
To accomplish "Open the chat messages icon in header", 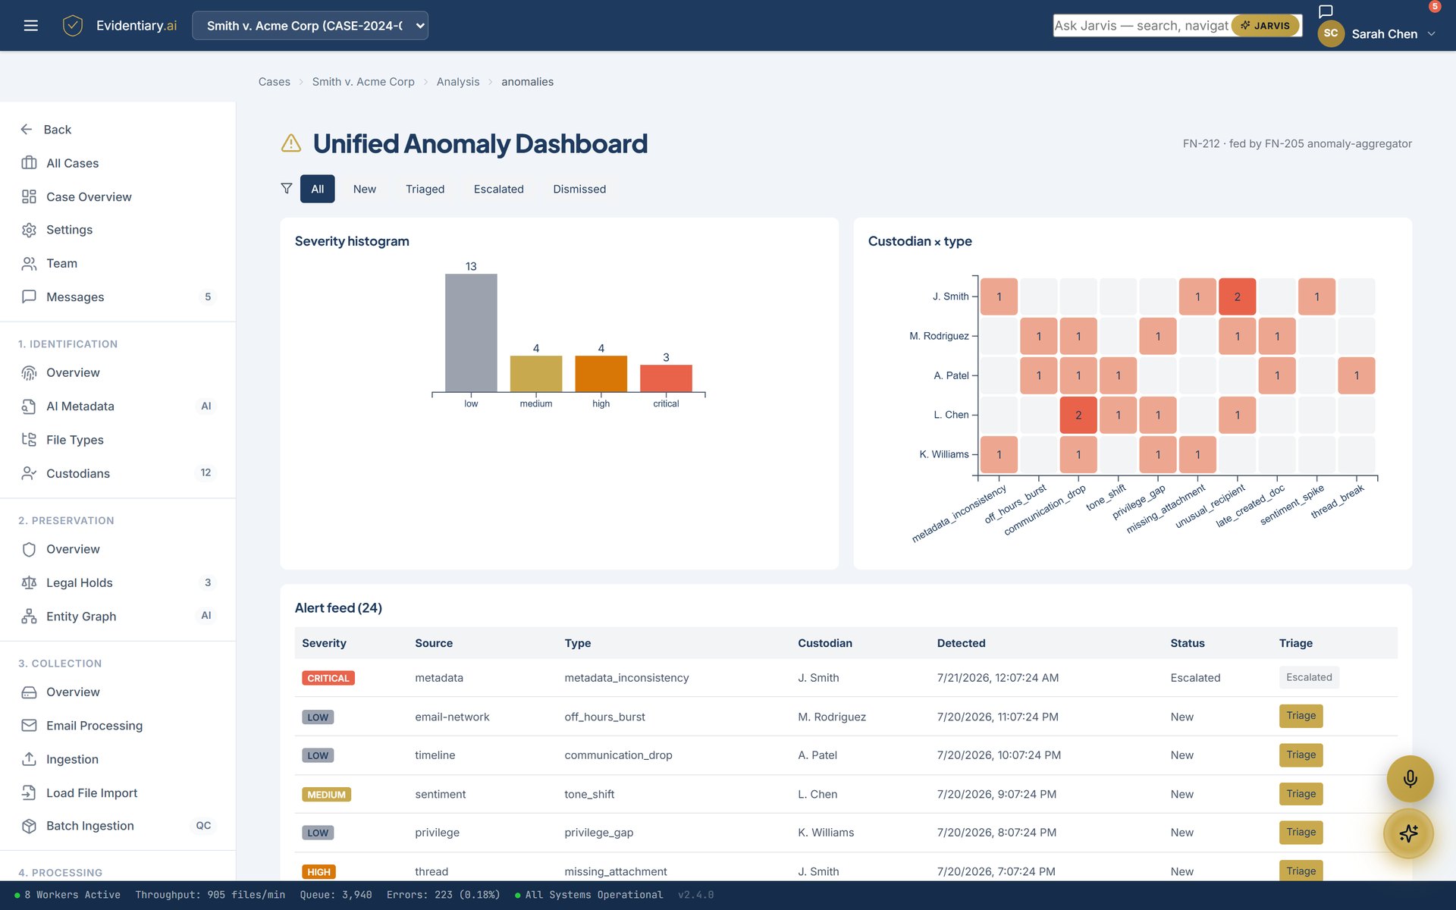I will pyautogui.click(x=1326, y=11).
